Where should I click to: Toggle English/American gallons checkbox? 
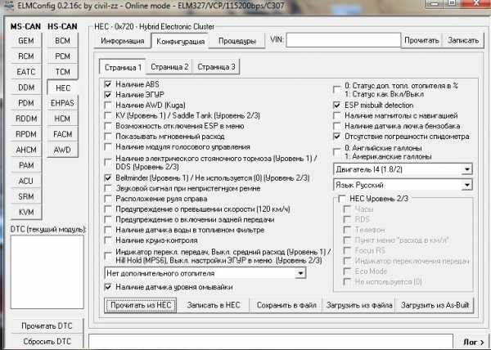tap(337, 152)
